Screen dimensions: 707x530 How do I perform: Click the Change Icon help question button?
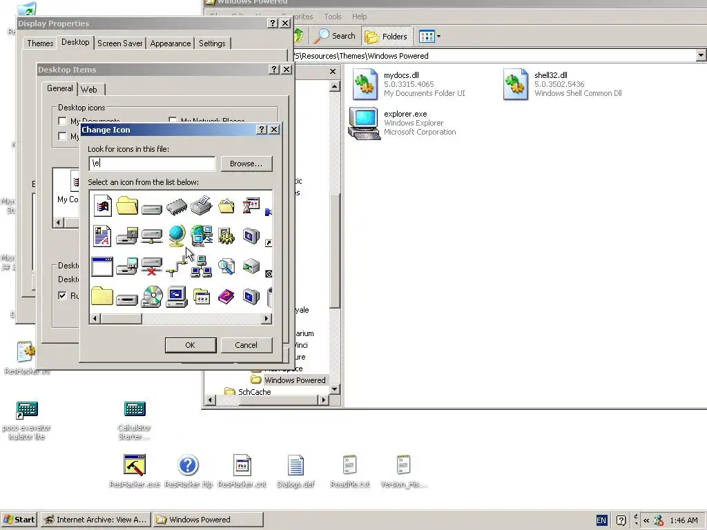pyautogui.click(x=262, y=129)
